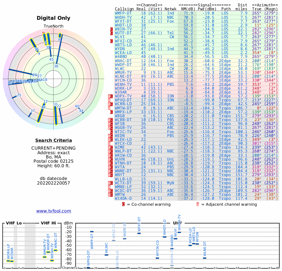Click channel 36 marker on the radar plot
This screenshot has width=282, height=271.
[37, 49]
